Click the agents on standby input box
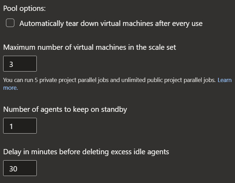The image size is (235, 183). [x=20, y=126]
